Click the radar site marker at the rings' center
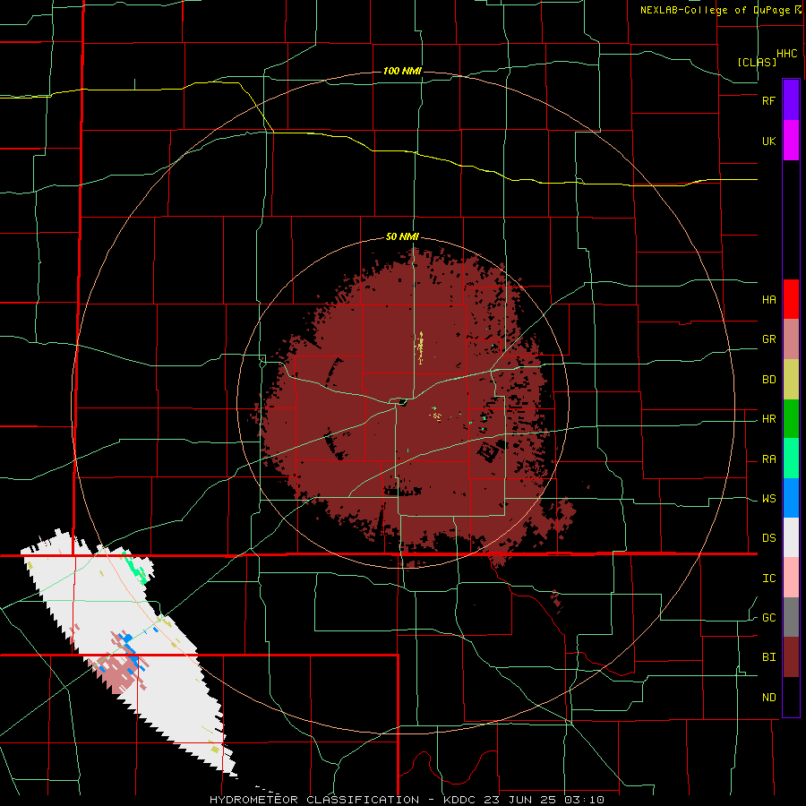806x806 pixels. (404, 402)
